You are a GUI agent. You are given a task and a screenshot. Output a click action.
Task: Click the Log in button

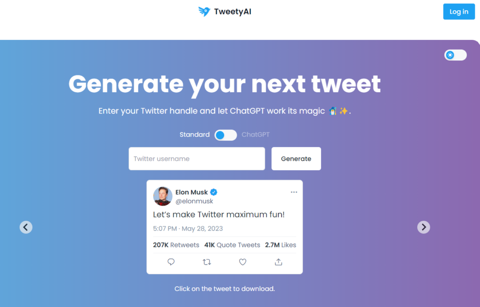(459, 11)
